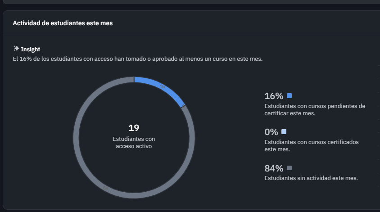The height and width of the screenshot is (212, 380).
Task: Click the 16% legend value
Action: pos(274,96)
